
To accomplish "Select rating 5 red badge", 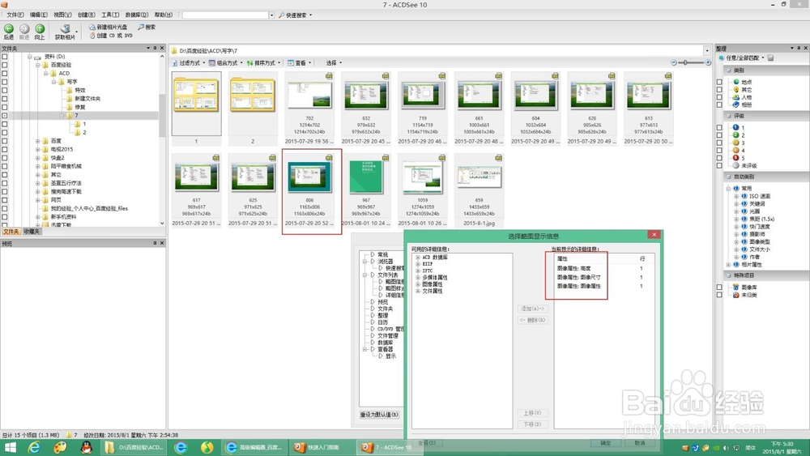I will click(x=736, y=157).
